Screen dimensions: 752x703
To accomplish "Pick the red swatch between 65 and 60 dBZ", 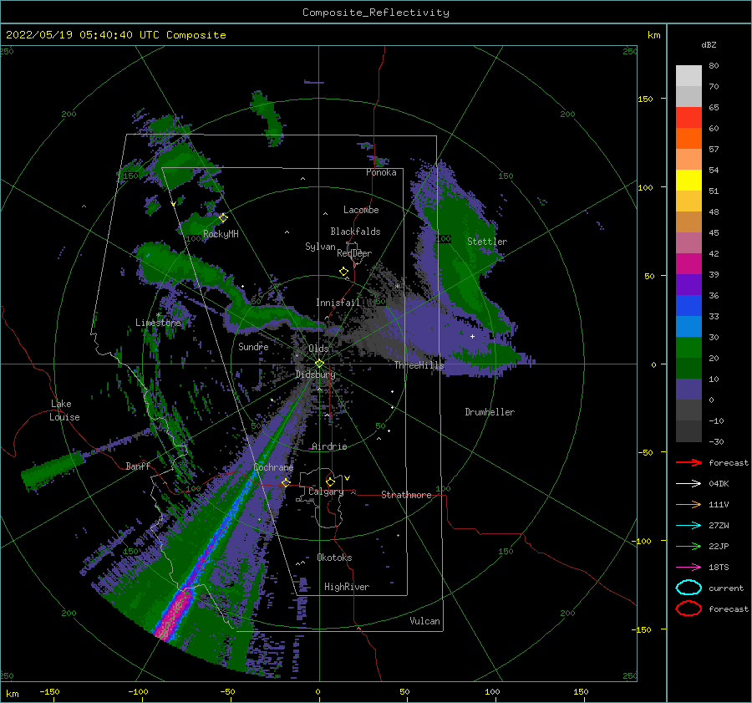I will (688, 118).
